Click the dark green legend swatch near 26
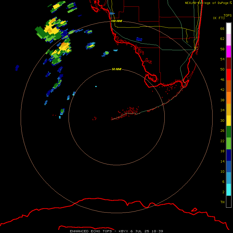Screen dimensions: 233x233 coord(229,132)
